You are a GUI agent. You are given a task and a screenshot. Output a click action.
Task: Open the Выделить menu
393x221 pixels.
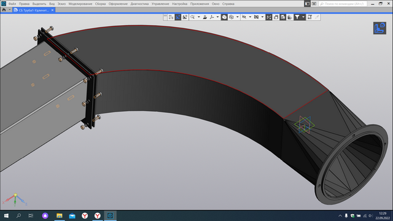click(x=39, y=4)
